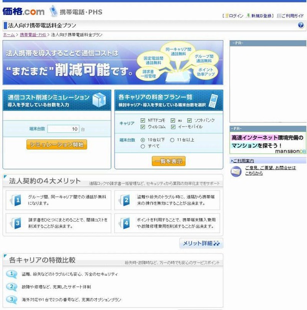
Task: Click the phone icon in plan list header
Action: [x=213, y=101]
